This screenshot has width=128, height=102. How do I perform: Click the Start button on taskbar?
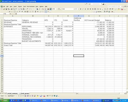coord(5,101)
